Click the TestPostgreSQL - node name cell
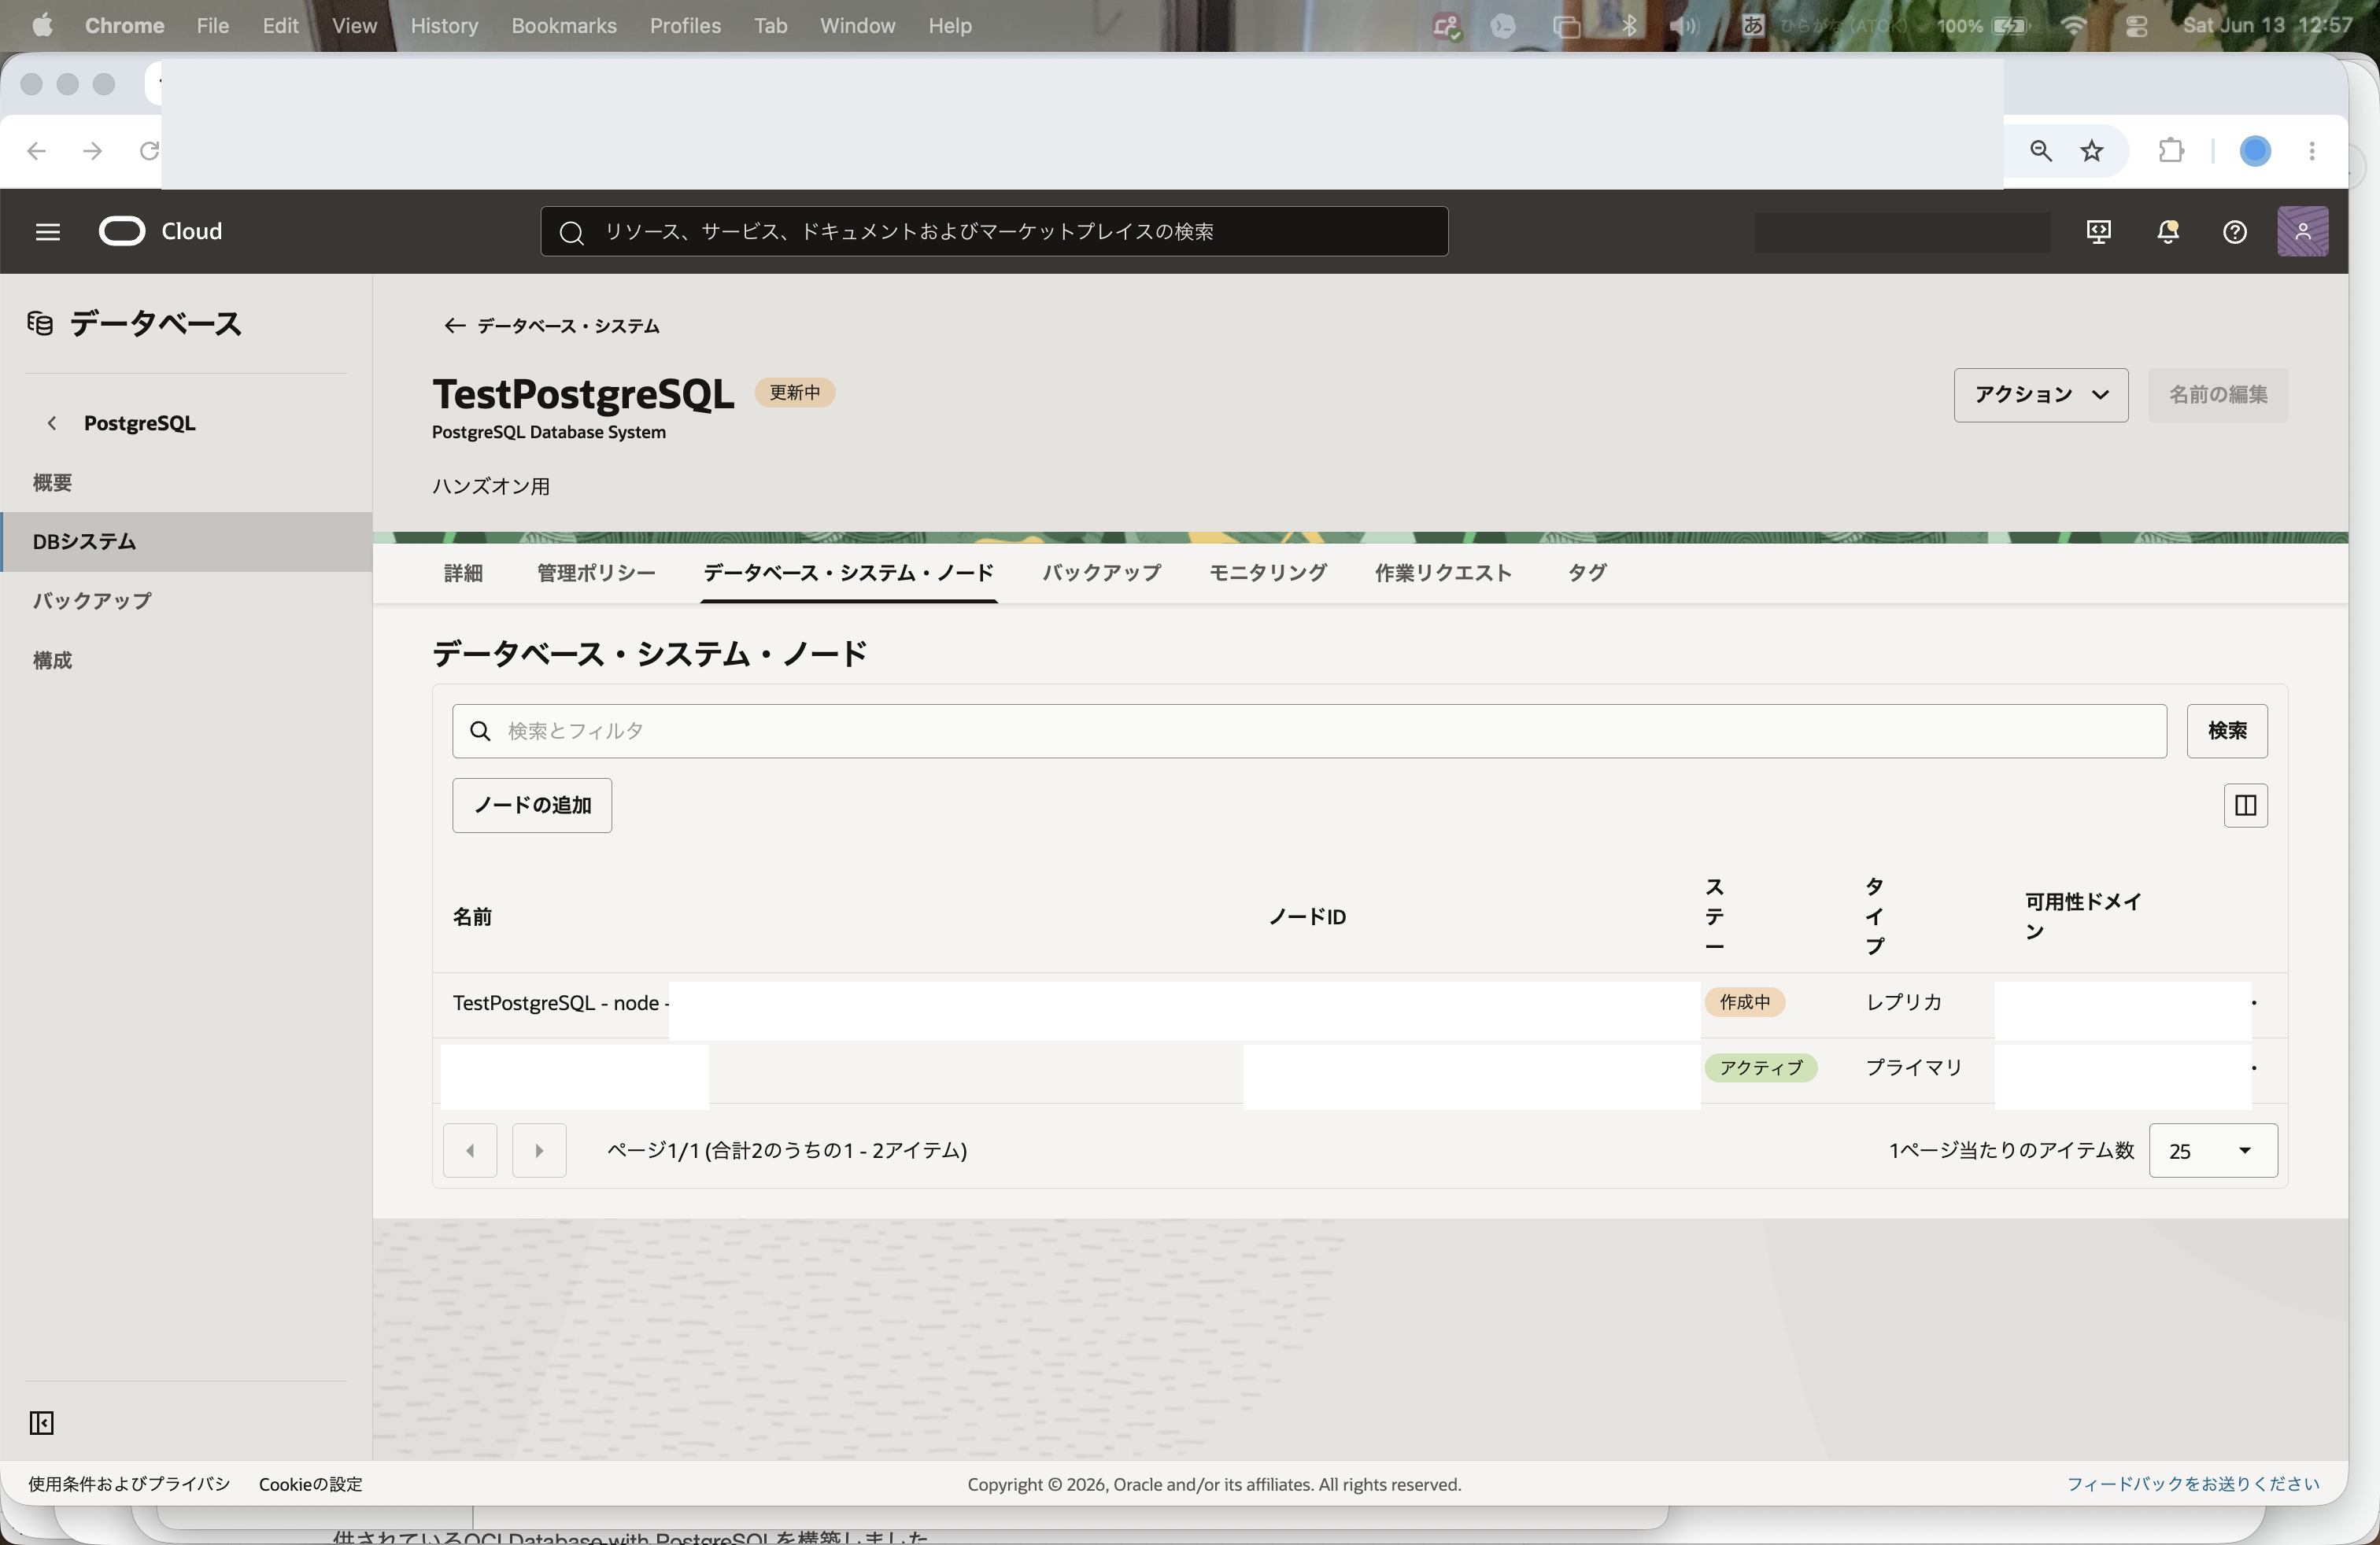Image resolution: width=2380 pixels, height=1545 pixels. [561, 1002]
